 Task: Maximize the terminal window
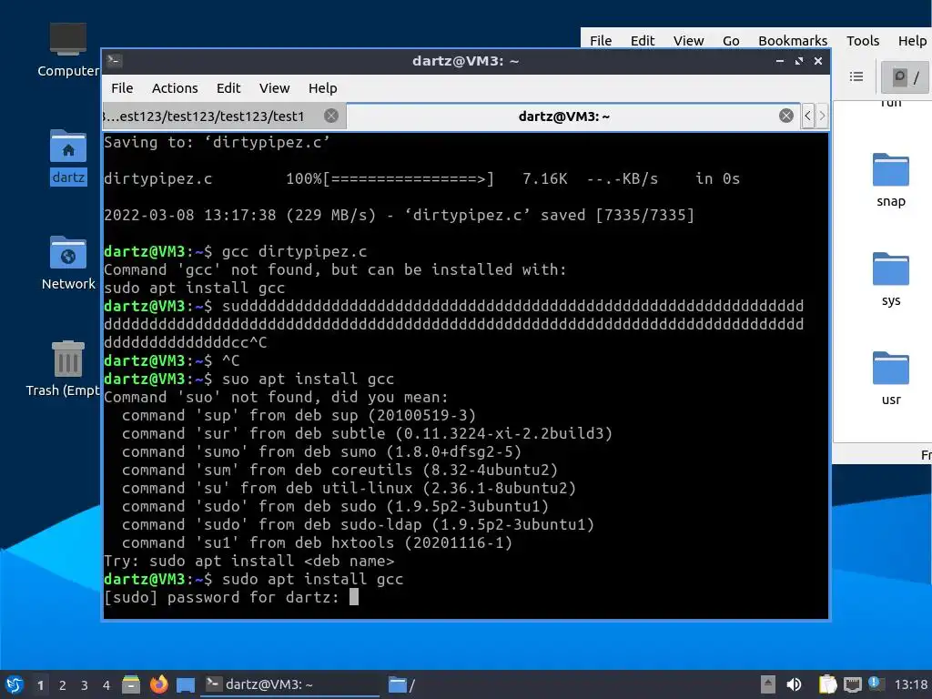click(x=799, y=61)
